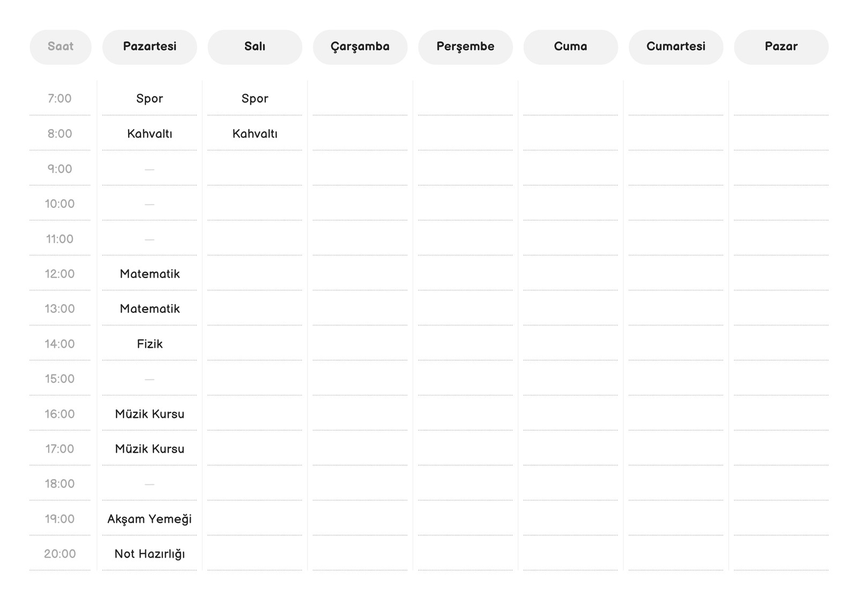Image resolution: width=858 pixels, height=606 pixels.
Task: Select Monday's Spor entry at 7:00
Action: point(150,99)
